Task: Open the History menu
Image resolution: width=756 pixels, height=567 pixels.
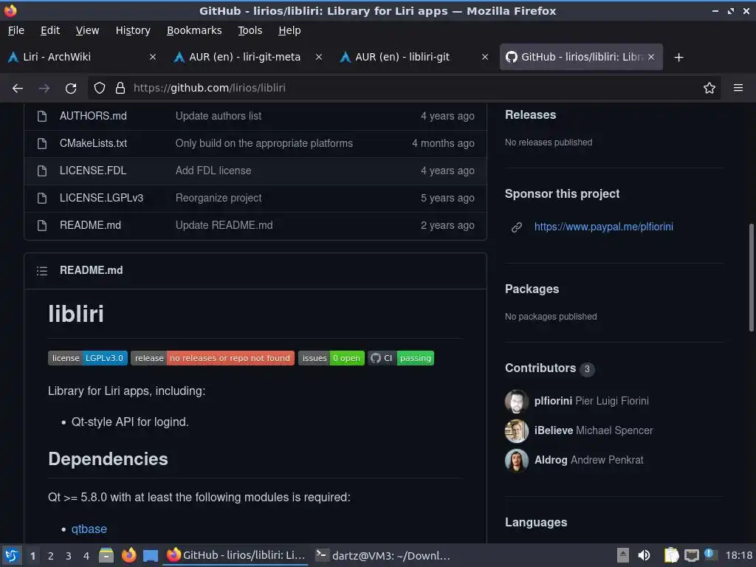Action: 133,30
